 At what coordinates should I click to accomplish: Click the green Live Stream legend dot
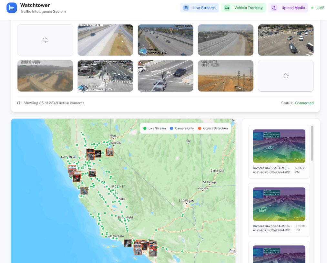tap(145, 128)
